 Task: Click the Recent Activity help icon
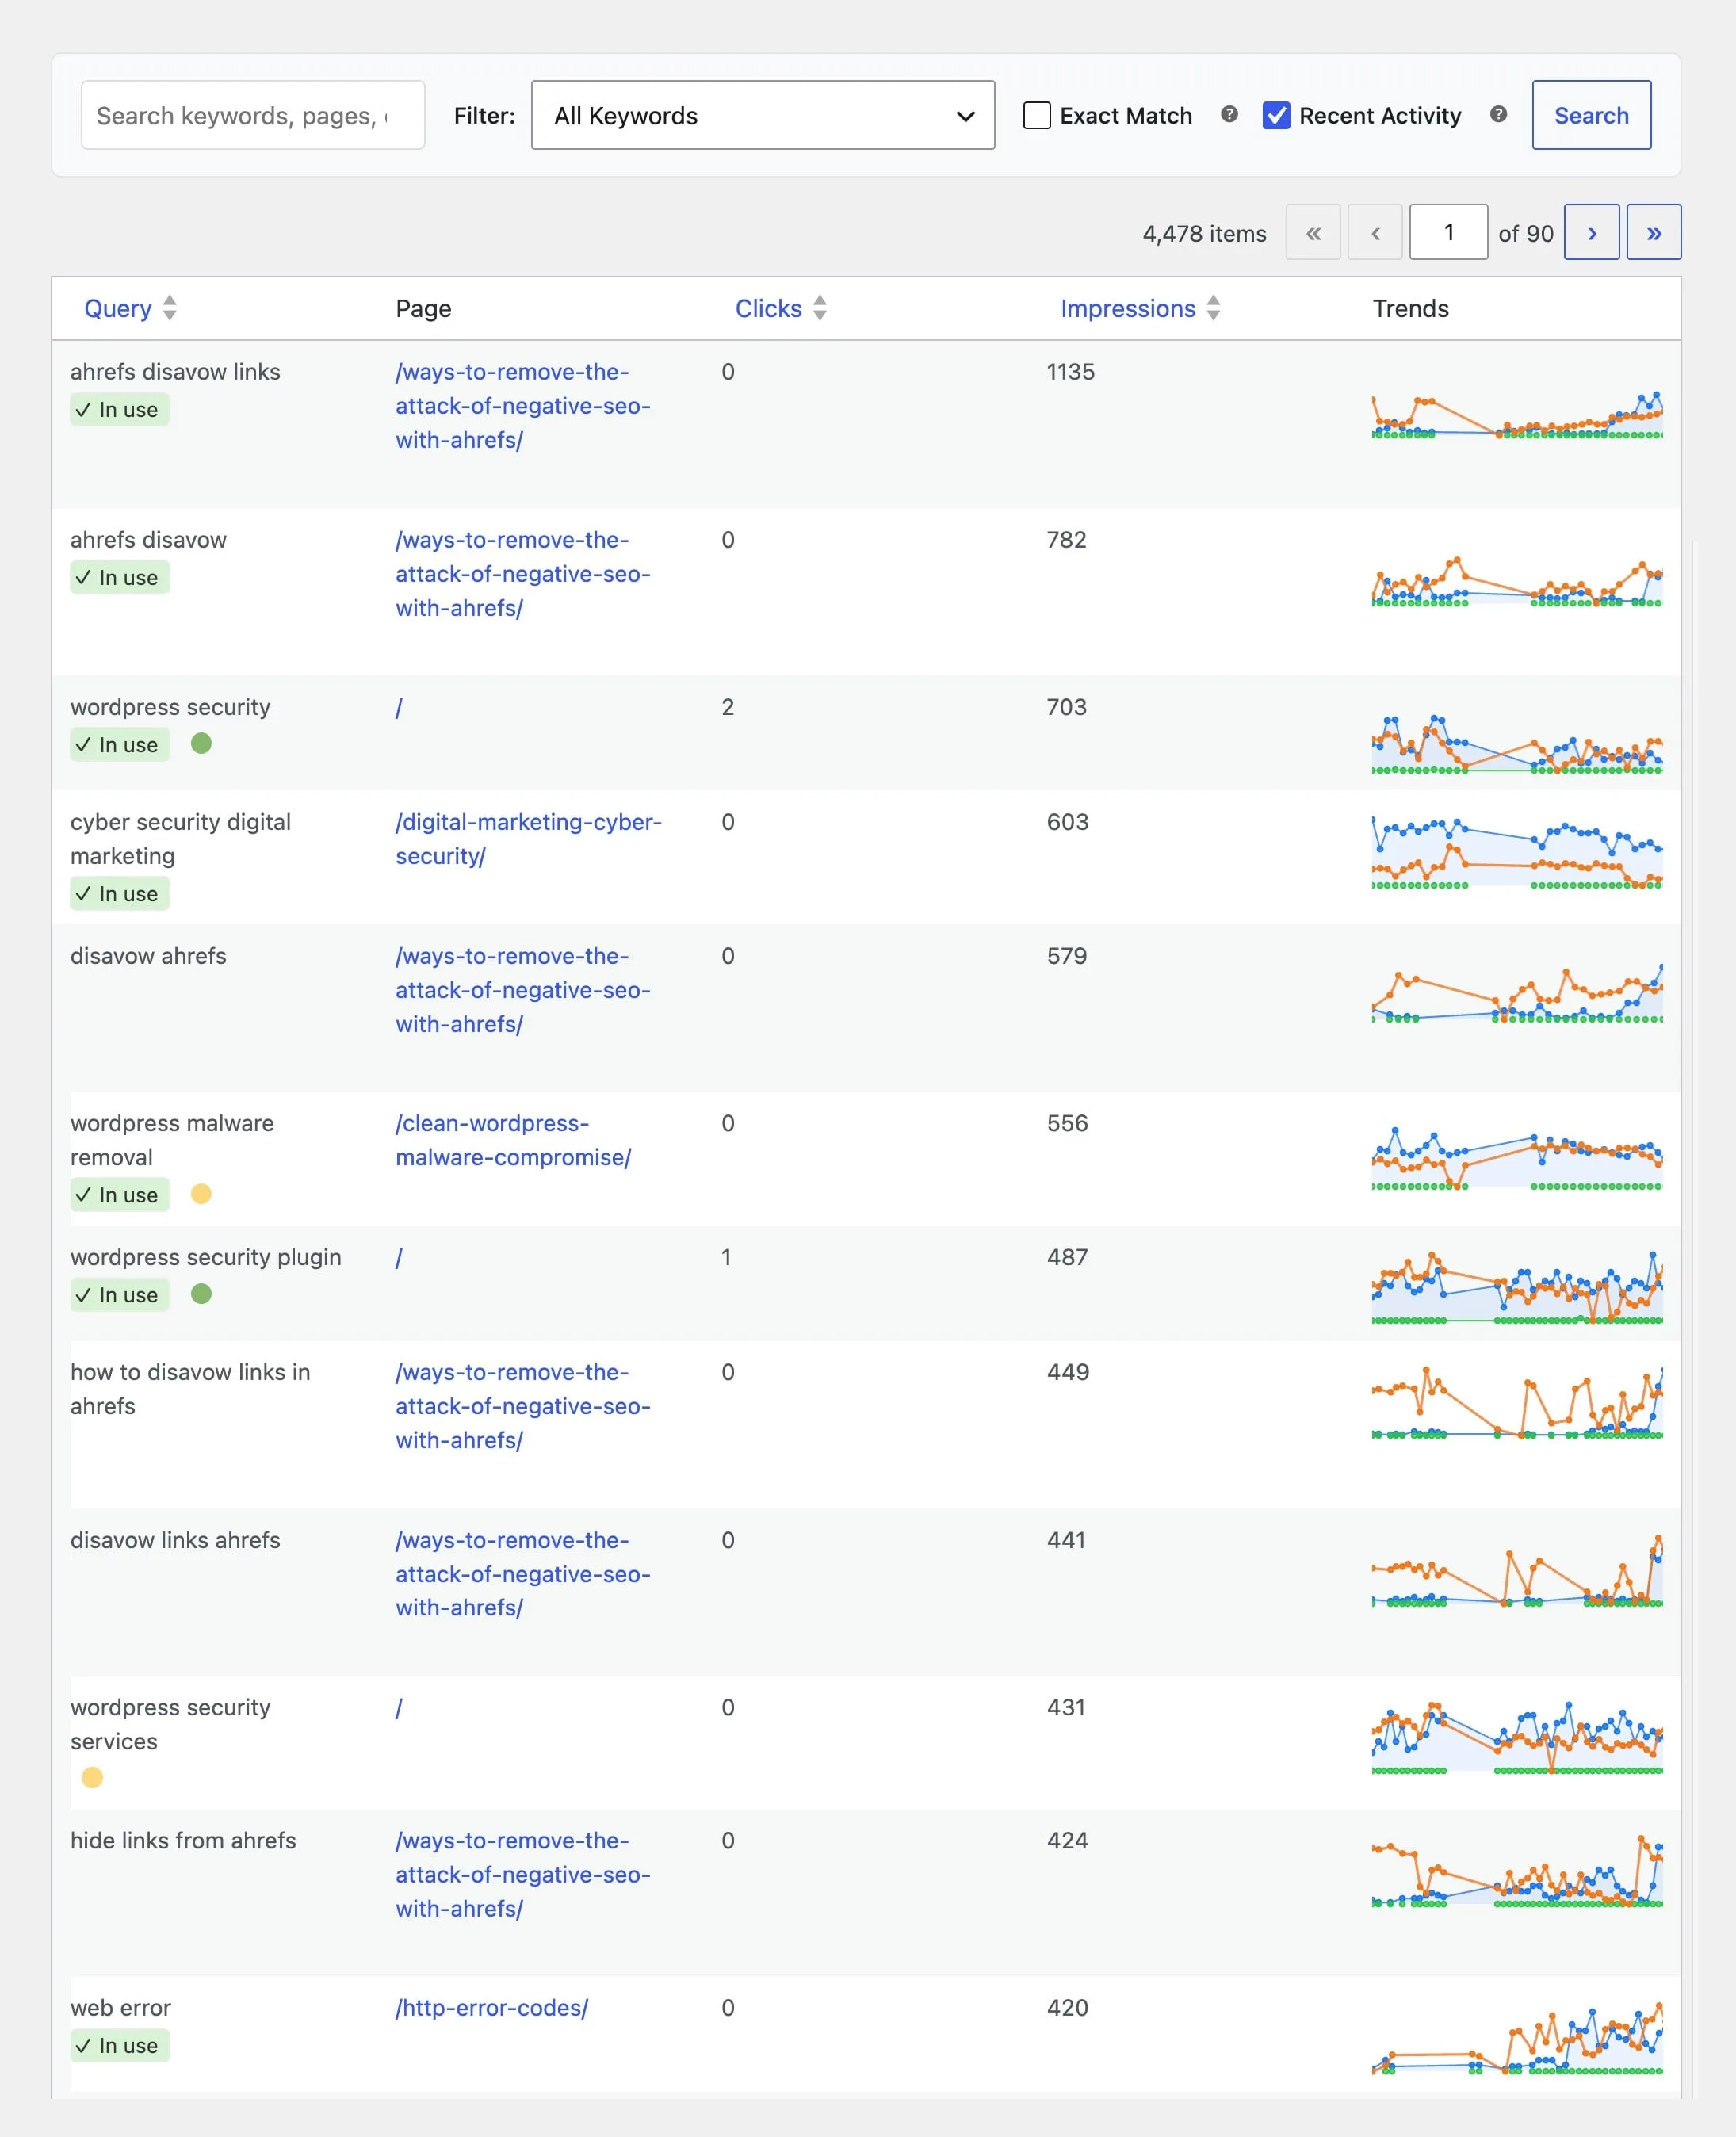pyautogui.click(x=1498, y=114)
